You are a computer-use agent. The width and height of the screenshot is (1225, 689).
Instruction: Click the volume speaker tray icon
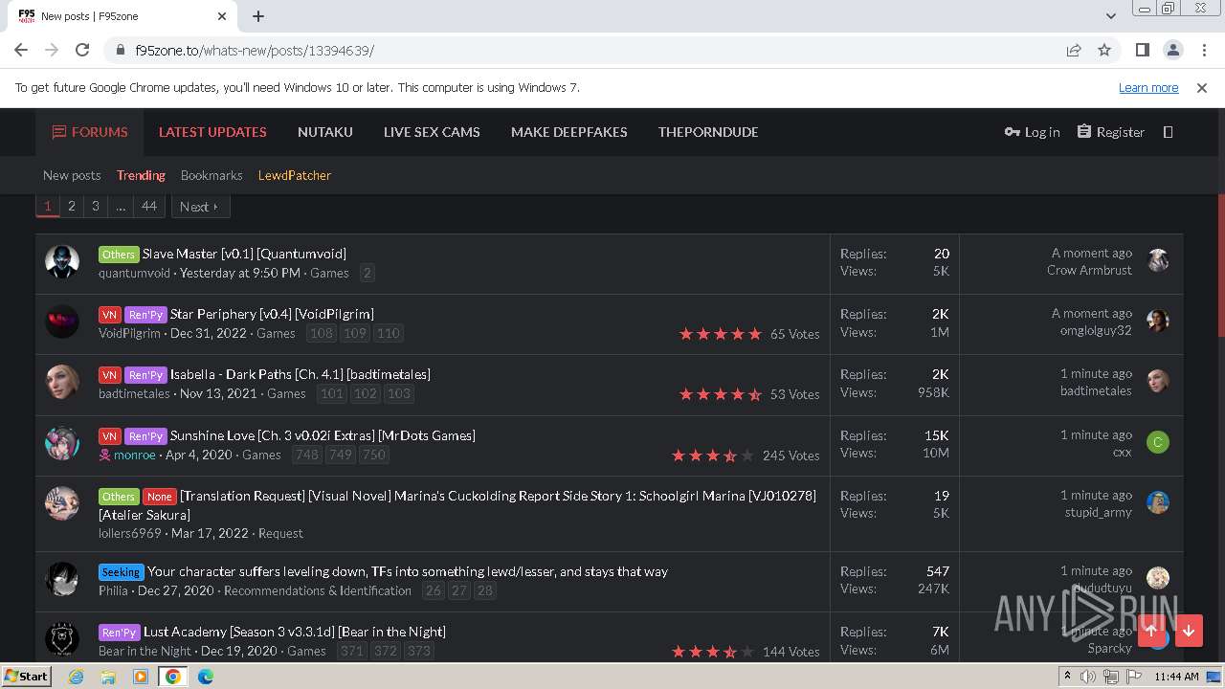[1088, 677]
